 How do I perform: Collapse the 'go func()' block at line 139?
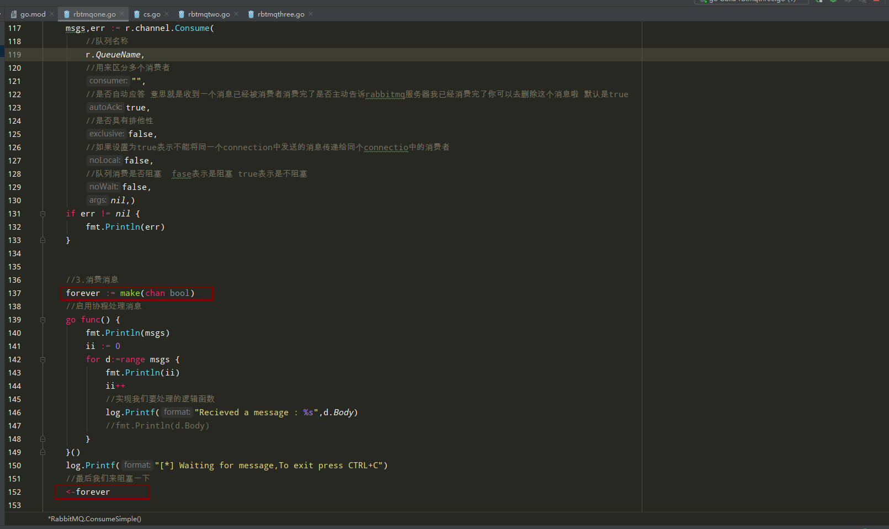pos(42,320)
